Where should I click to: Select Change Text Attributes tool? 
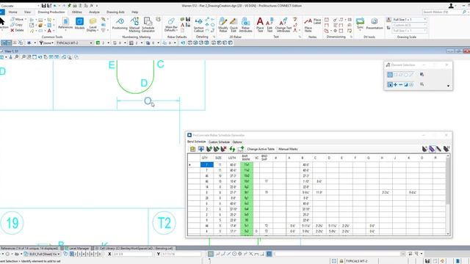click(x=283, y=24)
